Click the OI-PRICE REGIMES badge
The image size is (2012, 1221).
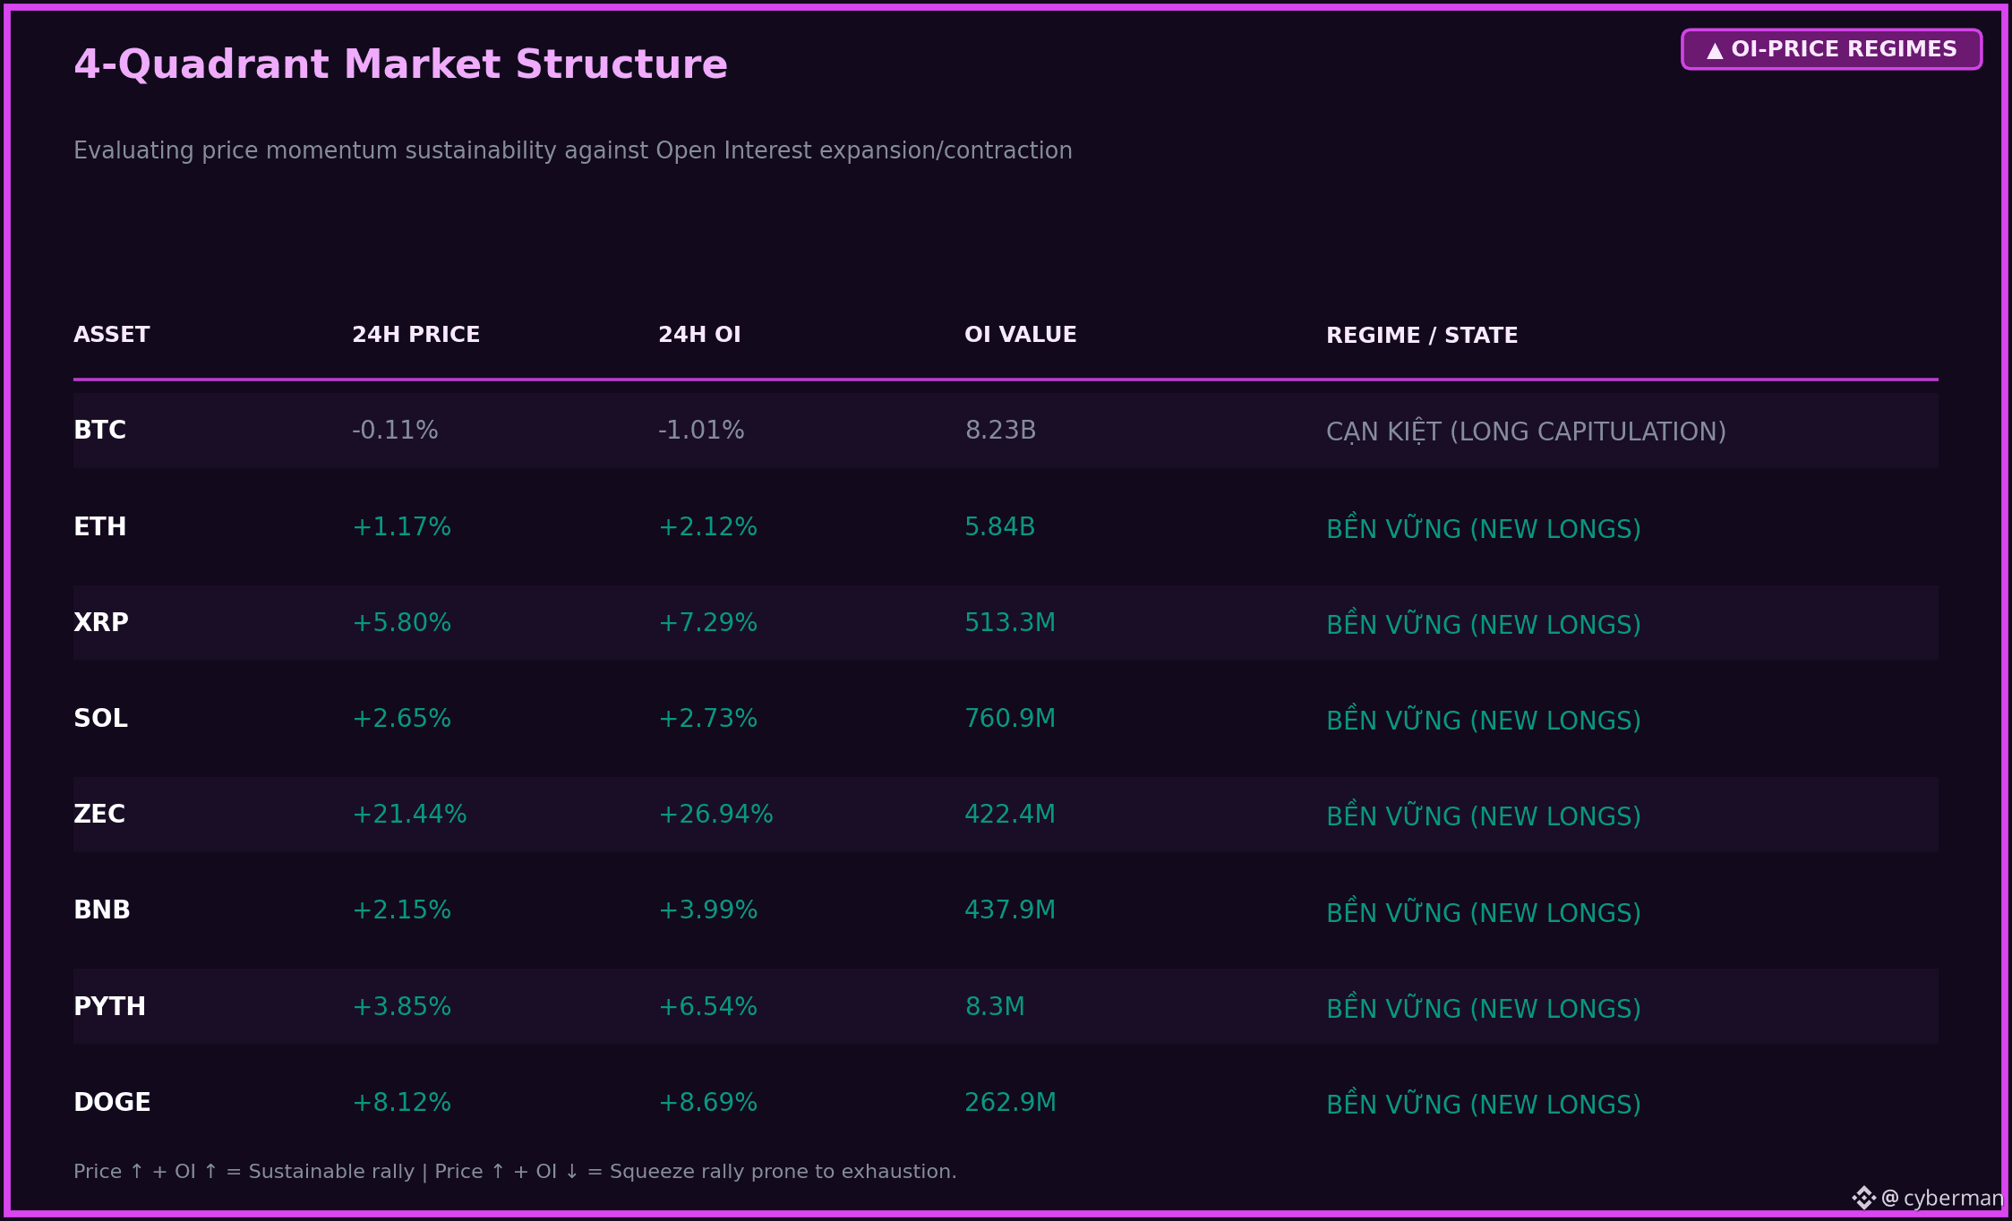[1831, 49]
